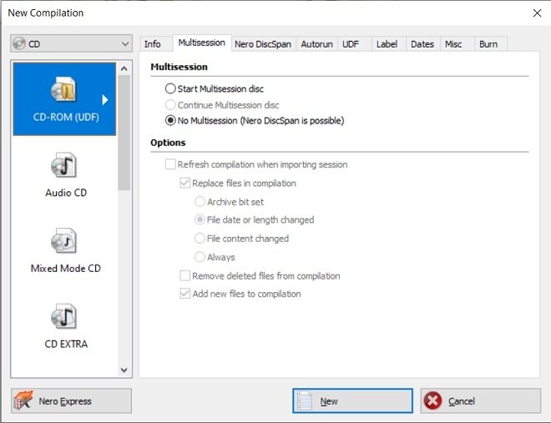Open the CD media type dropdown
Viewport: 551px width, 423px height.
pos(71,43)
